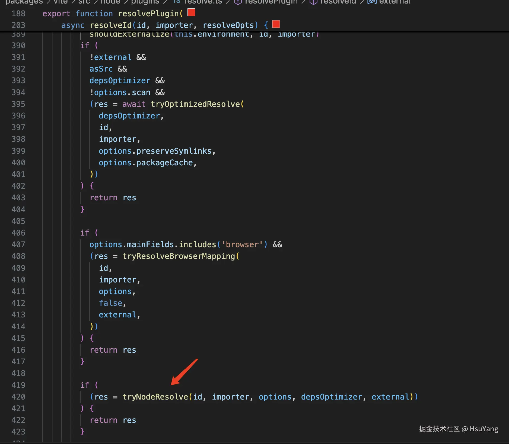Viewport: 509px width, 444px height.
Task: Click on !options.scan condition
Action: [120, 92]
